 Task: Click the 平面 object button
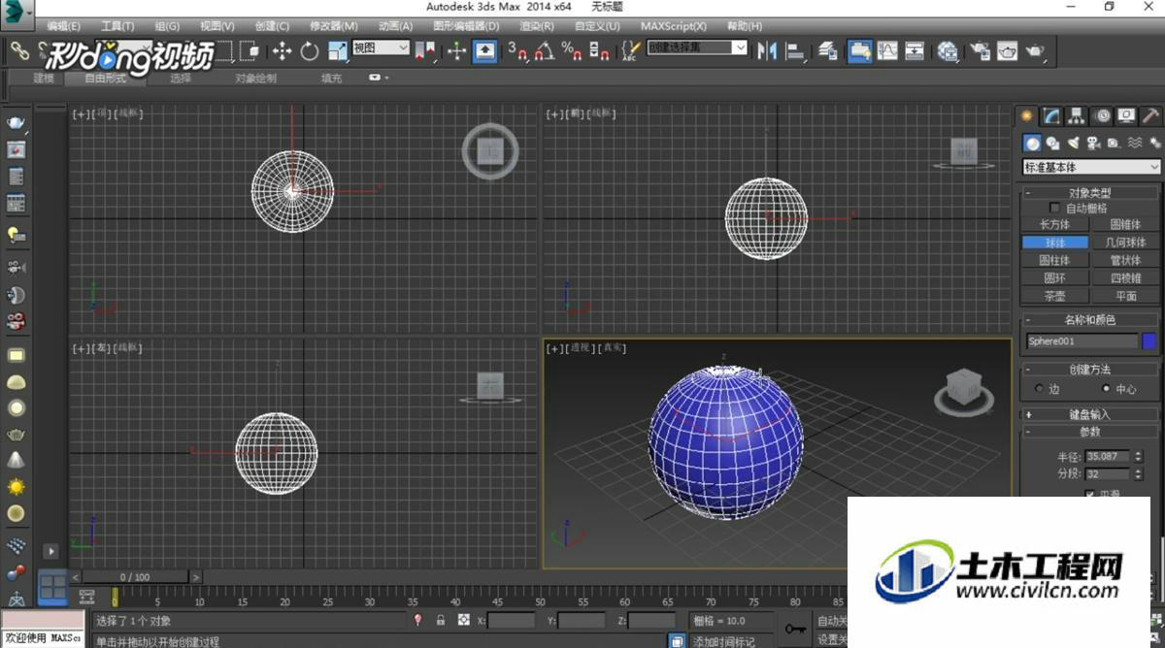(x=1125, y=296)
